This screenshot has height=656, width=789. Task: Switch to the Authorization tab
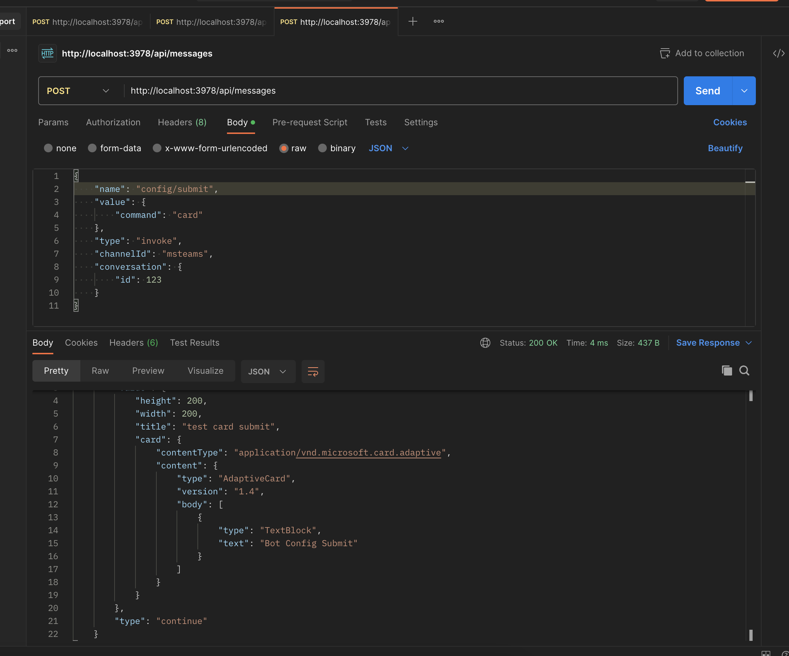[113, 122]
